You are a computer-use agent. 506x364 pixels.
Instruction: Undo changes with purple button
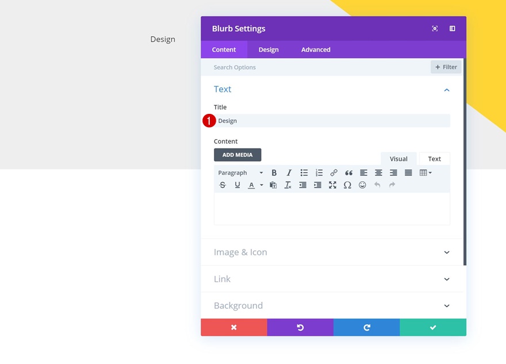tap(300, 328)
